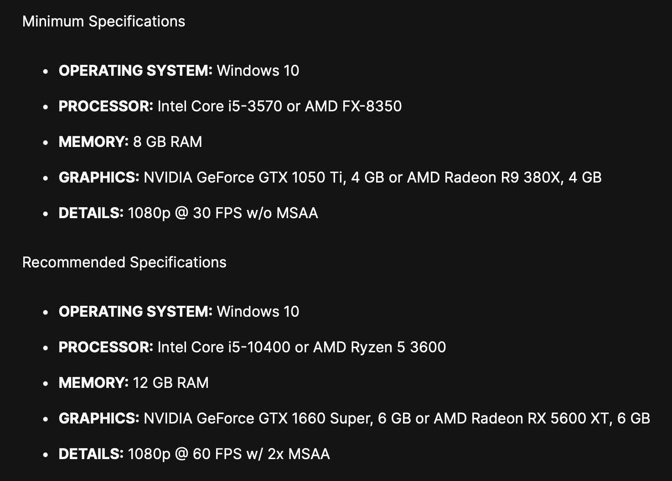672x481 pixels.
Task: Click the GeForce GTX 1050 Ti text
Action: click(x=269, y=178)
